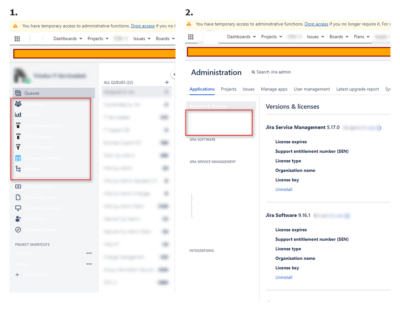Expand Boards menu on Administration page
The image size is (400, 311).
(339, 37)
